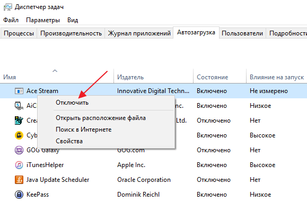307x203 pixels.
Task: Click the Java Update Scheduler icon
Action: coord(19,180)
